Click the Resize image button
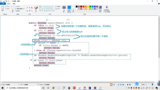Viewport: 160px width, 90px height. point(20,9)
